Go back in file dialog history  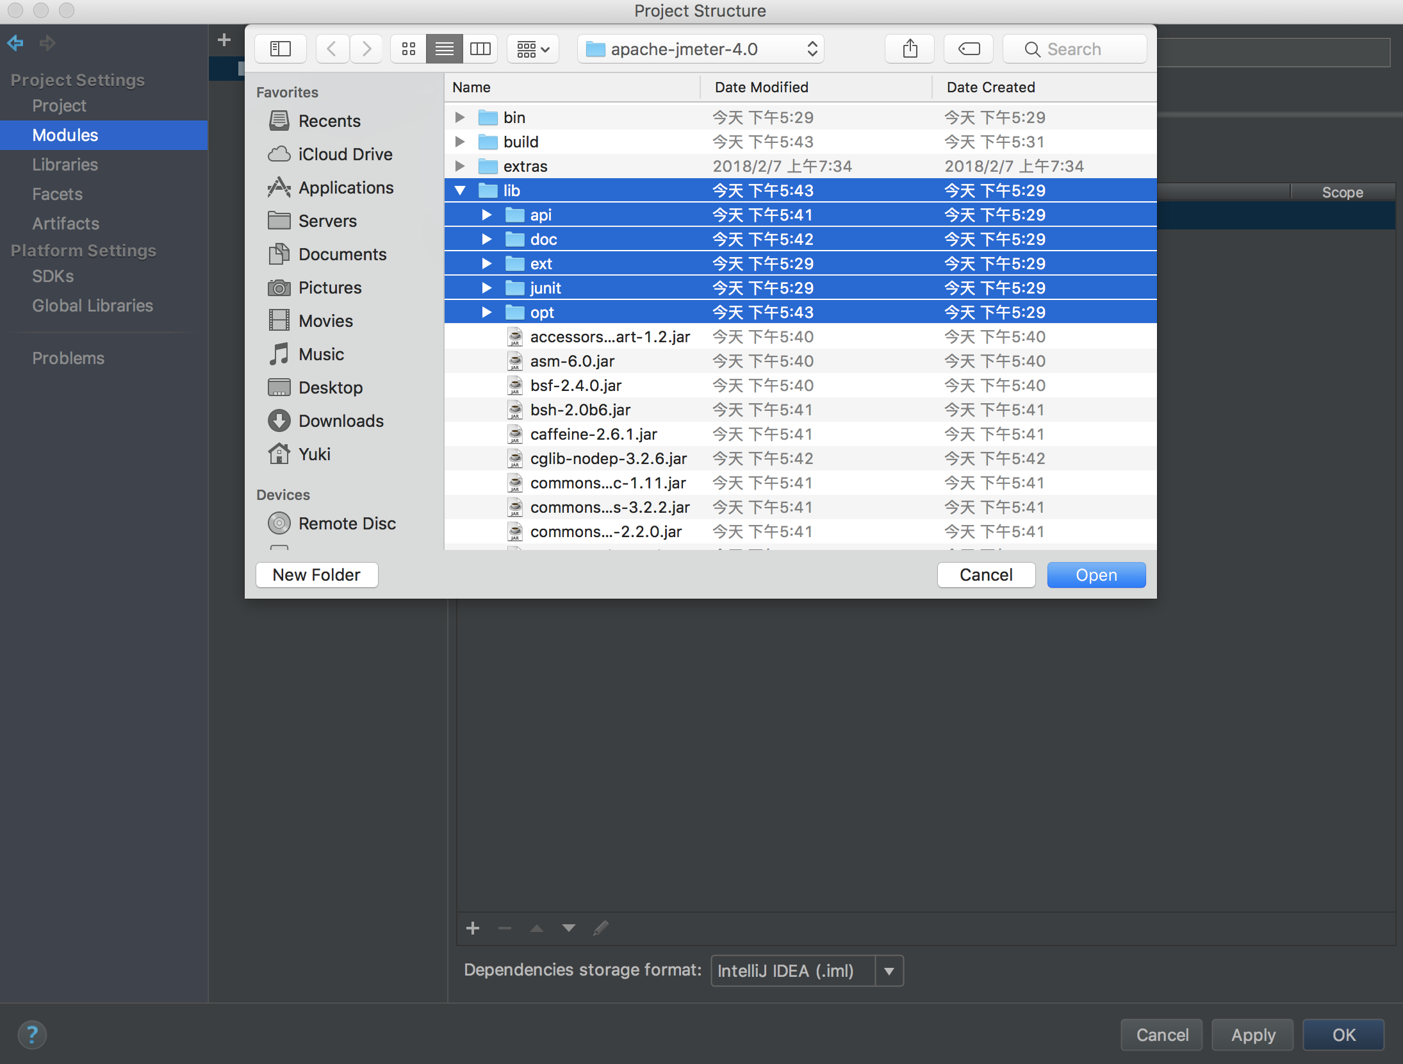[x=332, y=49]
